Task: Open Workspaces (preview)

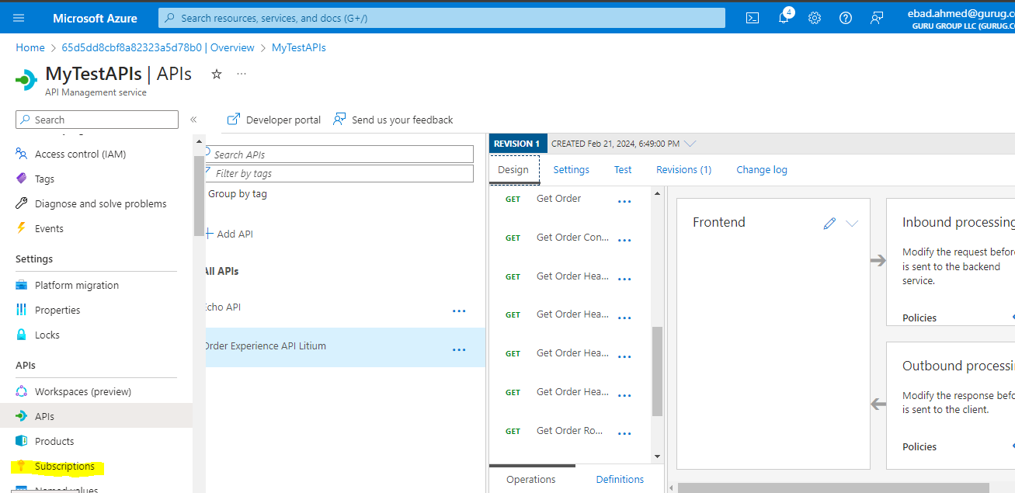Action: (x=83, y=391)
